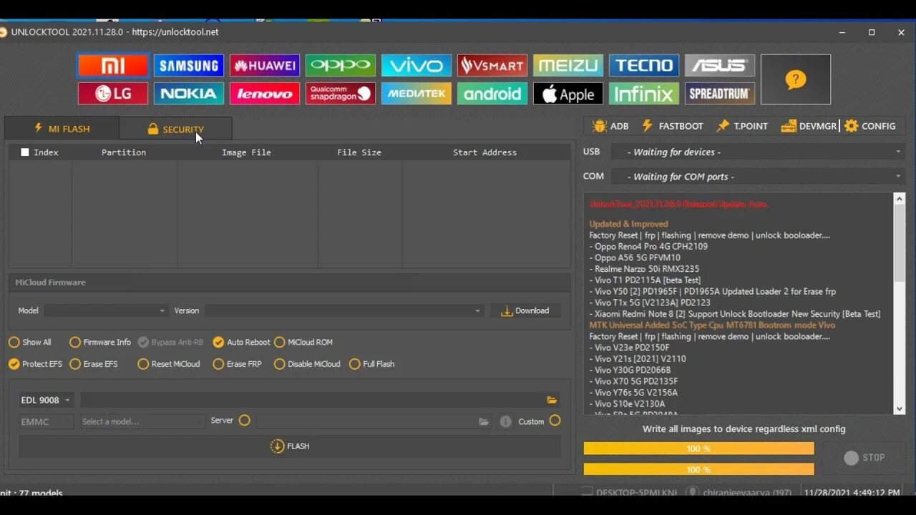Click the upper 100% progress bar

pyautogui.click(x=698, y=448)
